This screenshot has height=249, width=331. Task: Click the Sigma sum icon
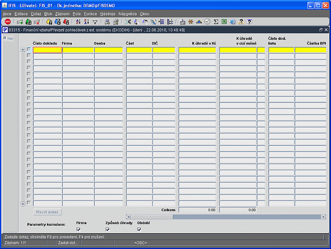(216, 22)
